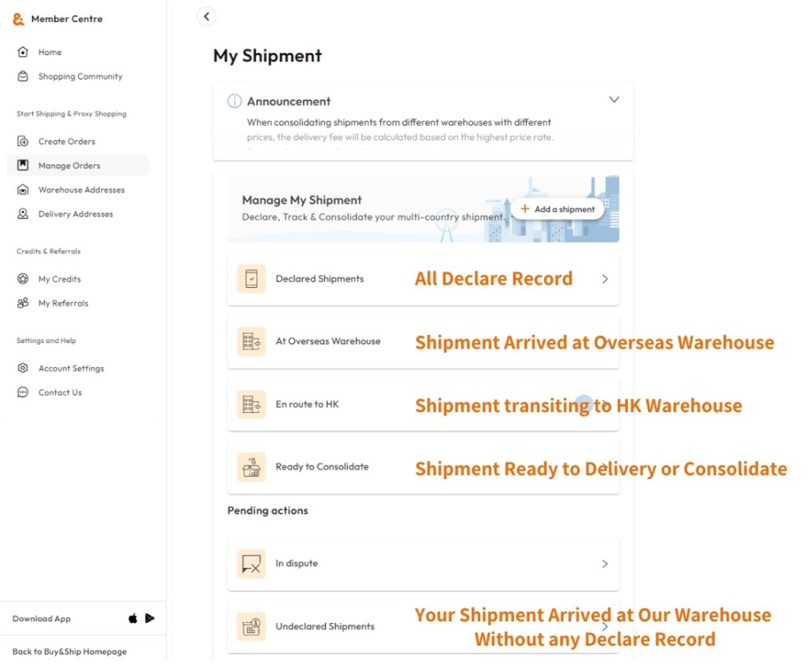Click the At Overseas Warehouse icon
The width and height of the screenshot is (806, 667).
coord(251,341)
